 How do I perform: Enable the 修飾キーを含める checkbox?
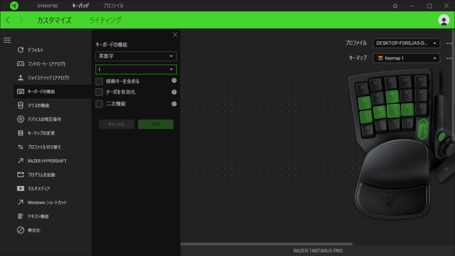tap(99, 81)
